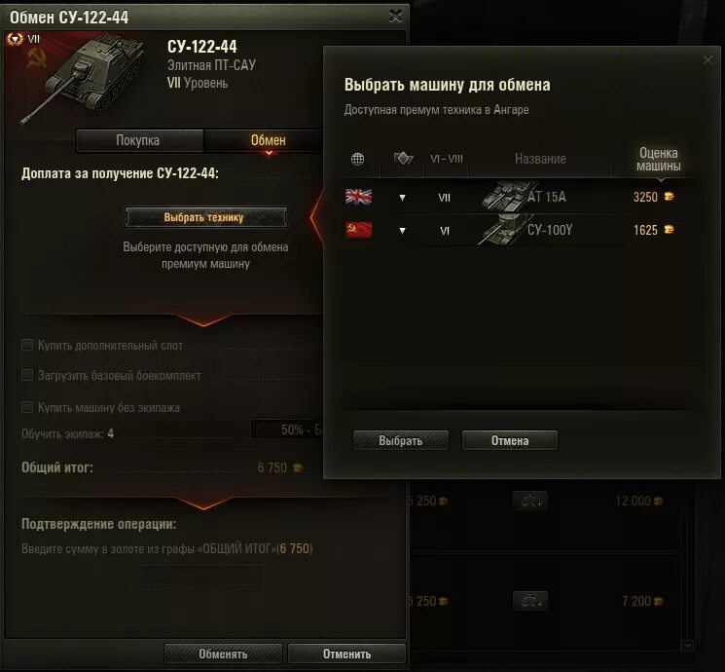The height and width of the screenshot is (672, 725).
Task: Focus the gold confirmation input field
Action: point(201,576)
